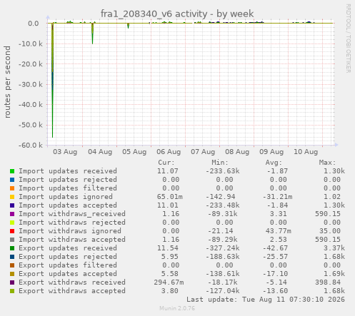355x316 pixels.
Task: Select the 'Import updates rejected' legend label
Action: (68, 180)
